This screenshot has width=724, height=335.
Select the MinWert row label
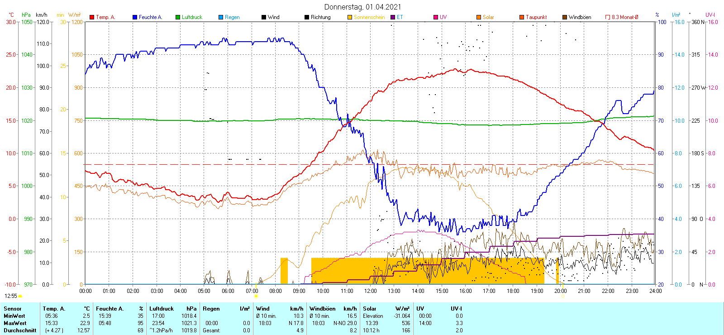pyautogui.click(x=14, y=316)
